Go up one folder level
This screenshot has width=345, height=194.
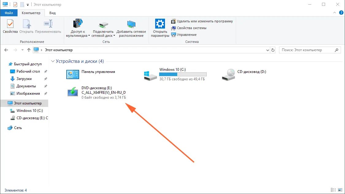click(x=29, y=50)
